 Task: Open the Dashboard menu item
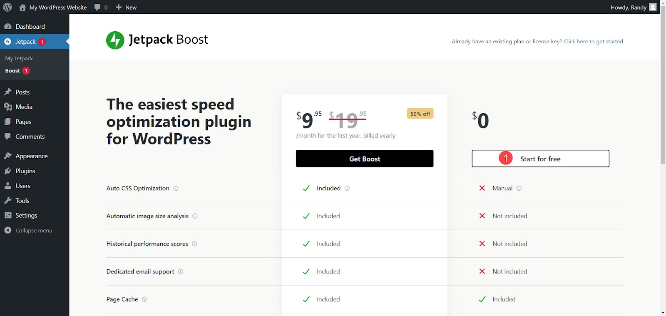(35, 27)
